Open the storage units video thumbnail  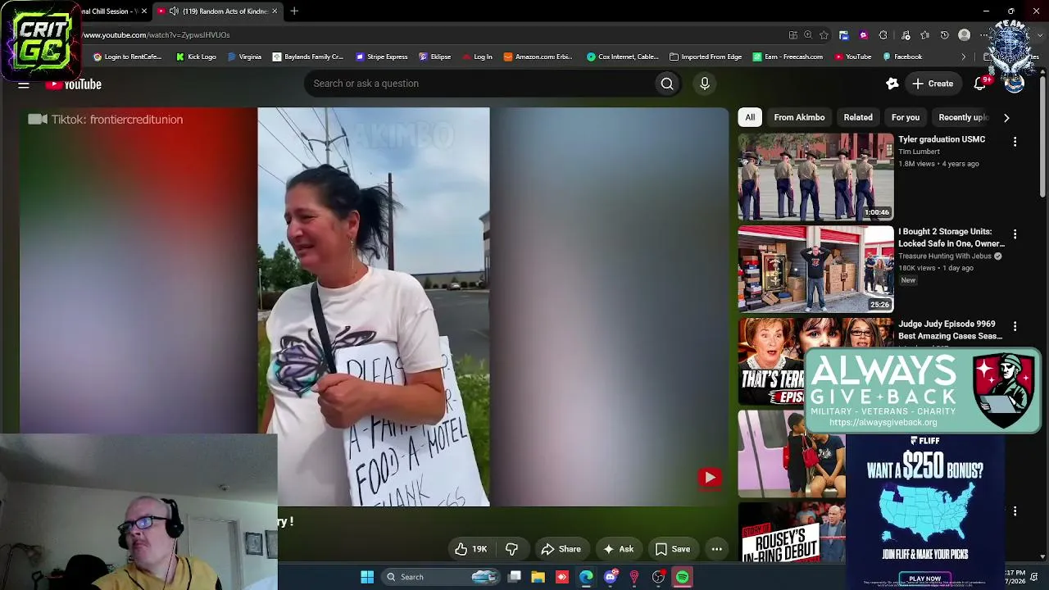tap(815, 269)
